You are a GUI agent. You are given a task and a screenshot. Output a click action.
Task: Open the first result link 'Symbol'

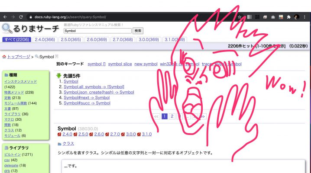click(71, 81)
